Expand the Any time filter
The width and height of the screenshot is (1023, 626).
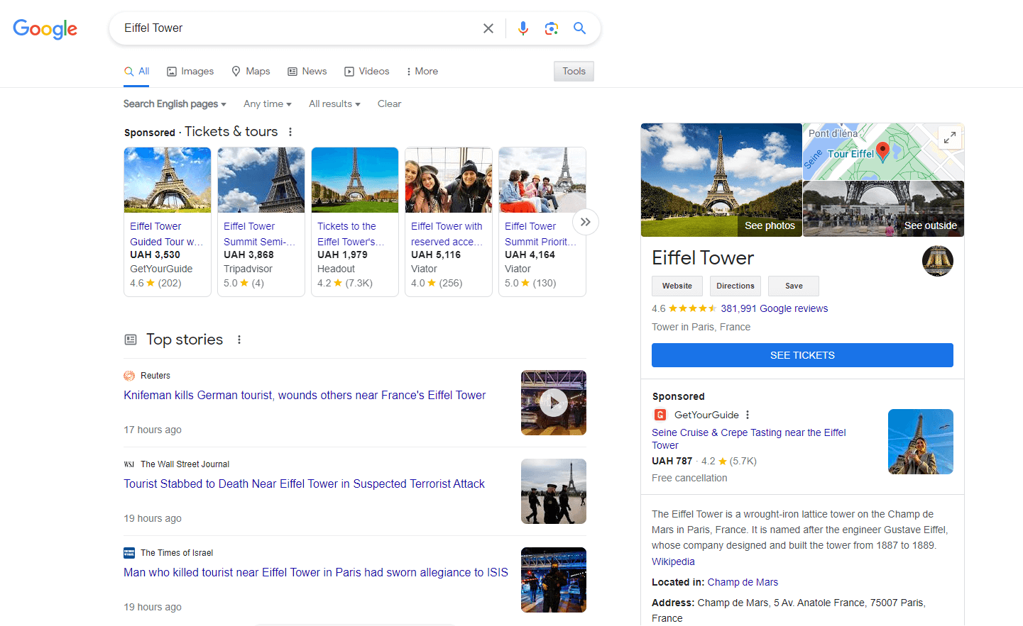pyautogui.click(x=268, y=104)
